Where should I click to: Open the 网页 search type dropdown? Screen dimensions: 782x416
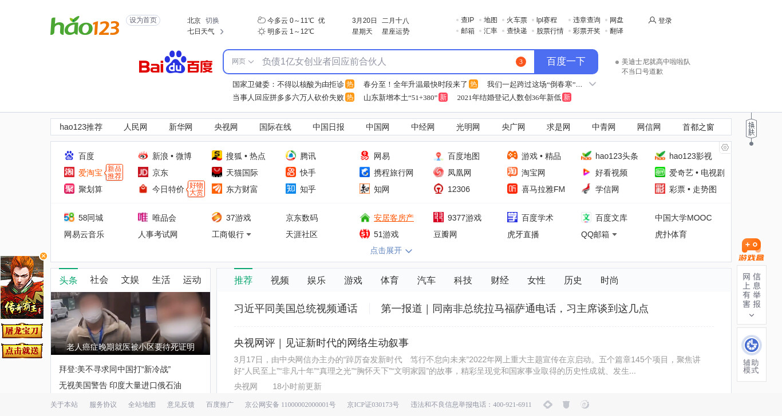click(x=243, y=62)
